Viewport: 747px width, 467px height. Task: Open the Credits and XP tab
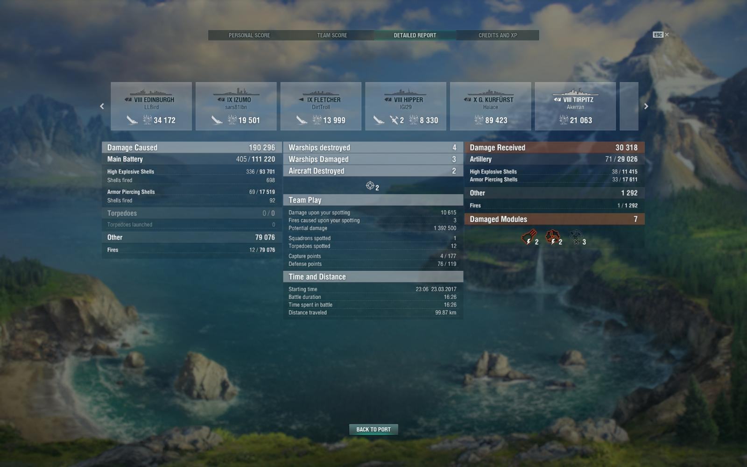(498, 35)
